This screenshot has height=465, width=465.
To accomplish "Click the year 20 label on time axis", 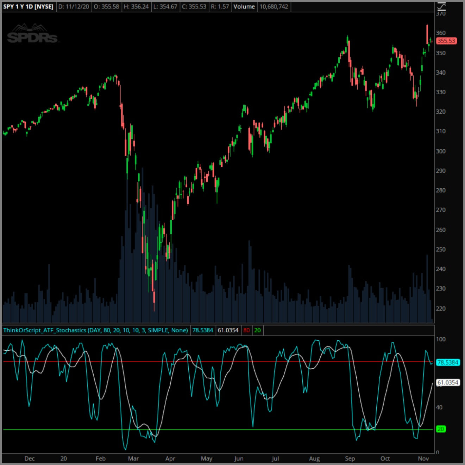I will (x=63, y=458).
